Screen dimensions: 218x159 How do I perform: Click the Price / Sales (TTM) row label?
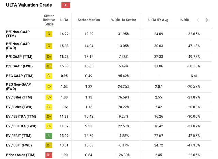pyautogui.click(x=21, y=155)
